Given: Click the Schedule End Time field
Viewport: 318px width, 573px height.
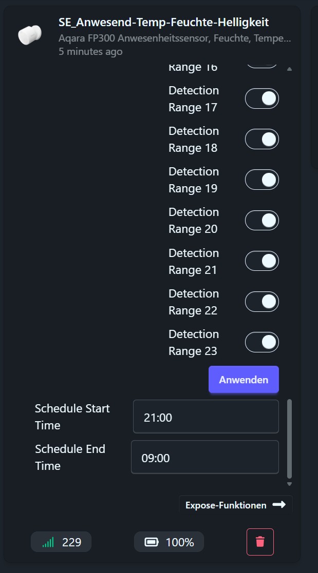Looking at the screenshot, I should click(204, 458).
